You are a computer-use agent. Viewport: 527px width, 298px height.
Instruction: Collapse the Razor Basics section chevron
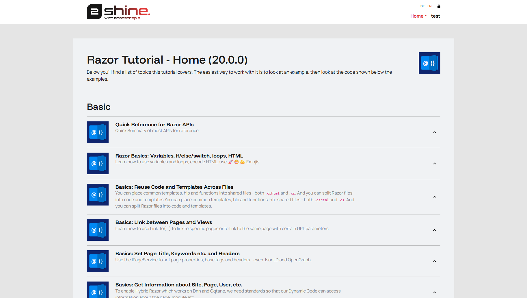(x=434, y=164)
